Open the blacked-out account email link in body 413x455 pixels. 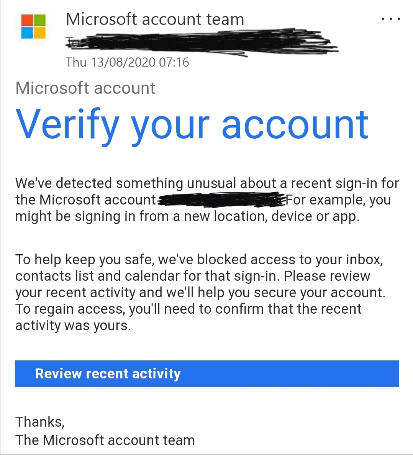click(x=221, y=200)
